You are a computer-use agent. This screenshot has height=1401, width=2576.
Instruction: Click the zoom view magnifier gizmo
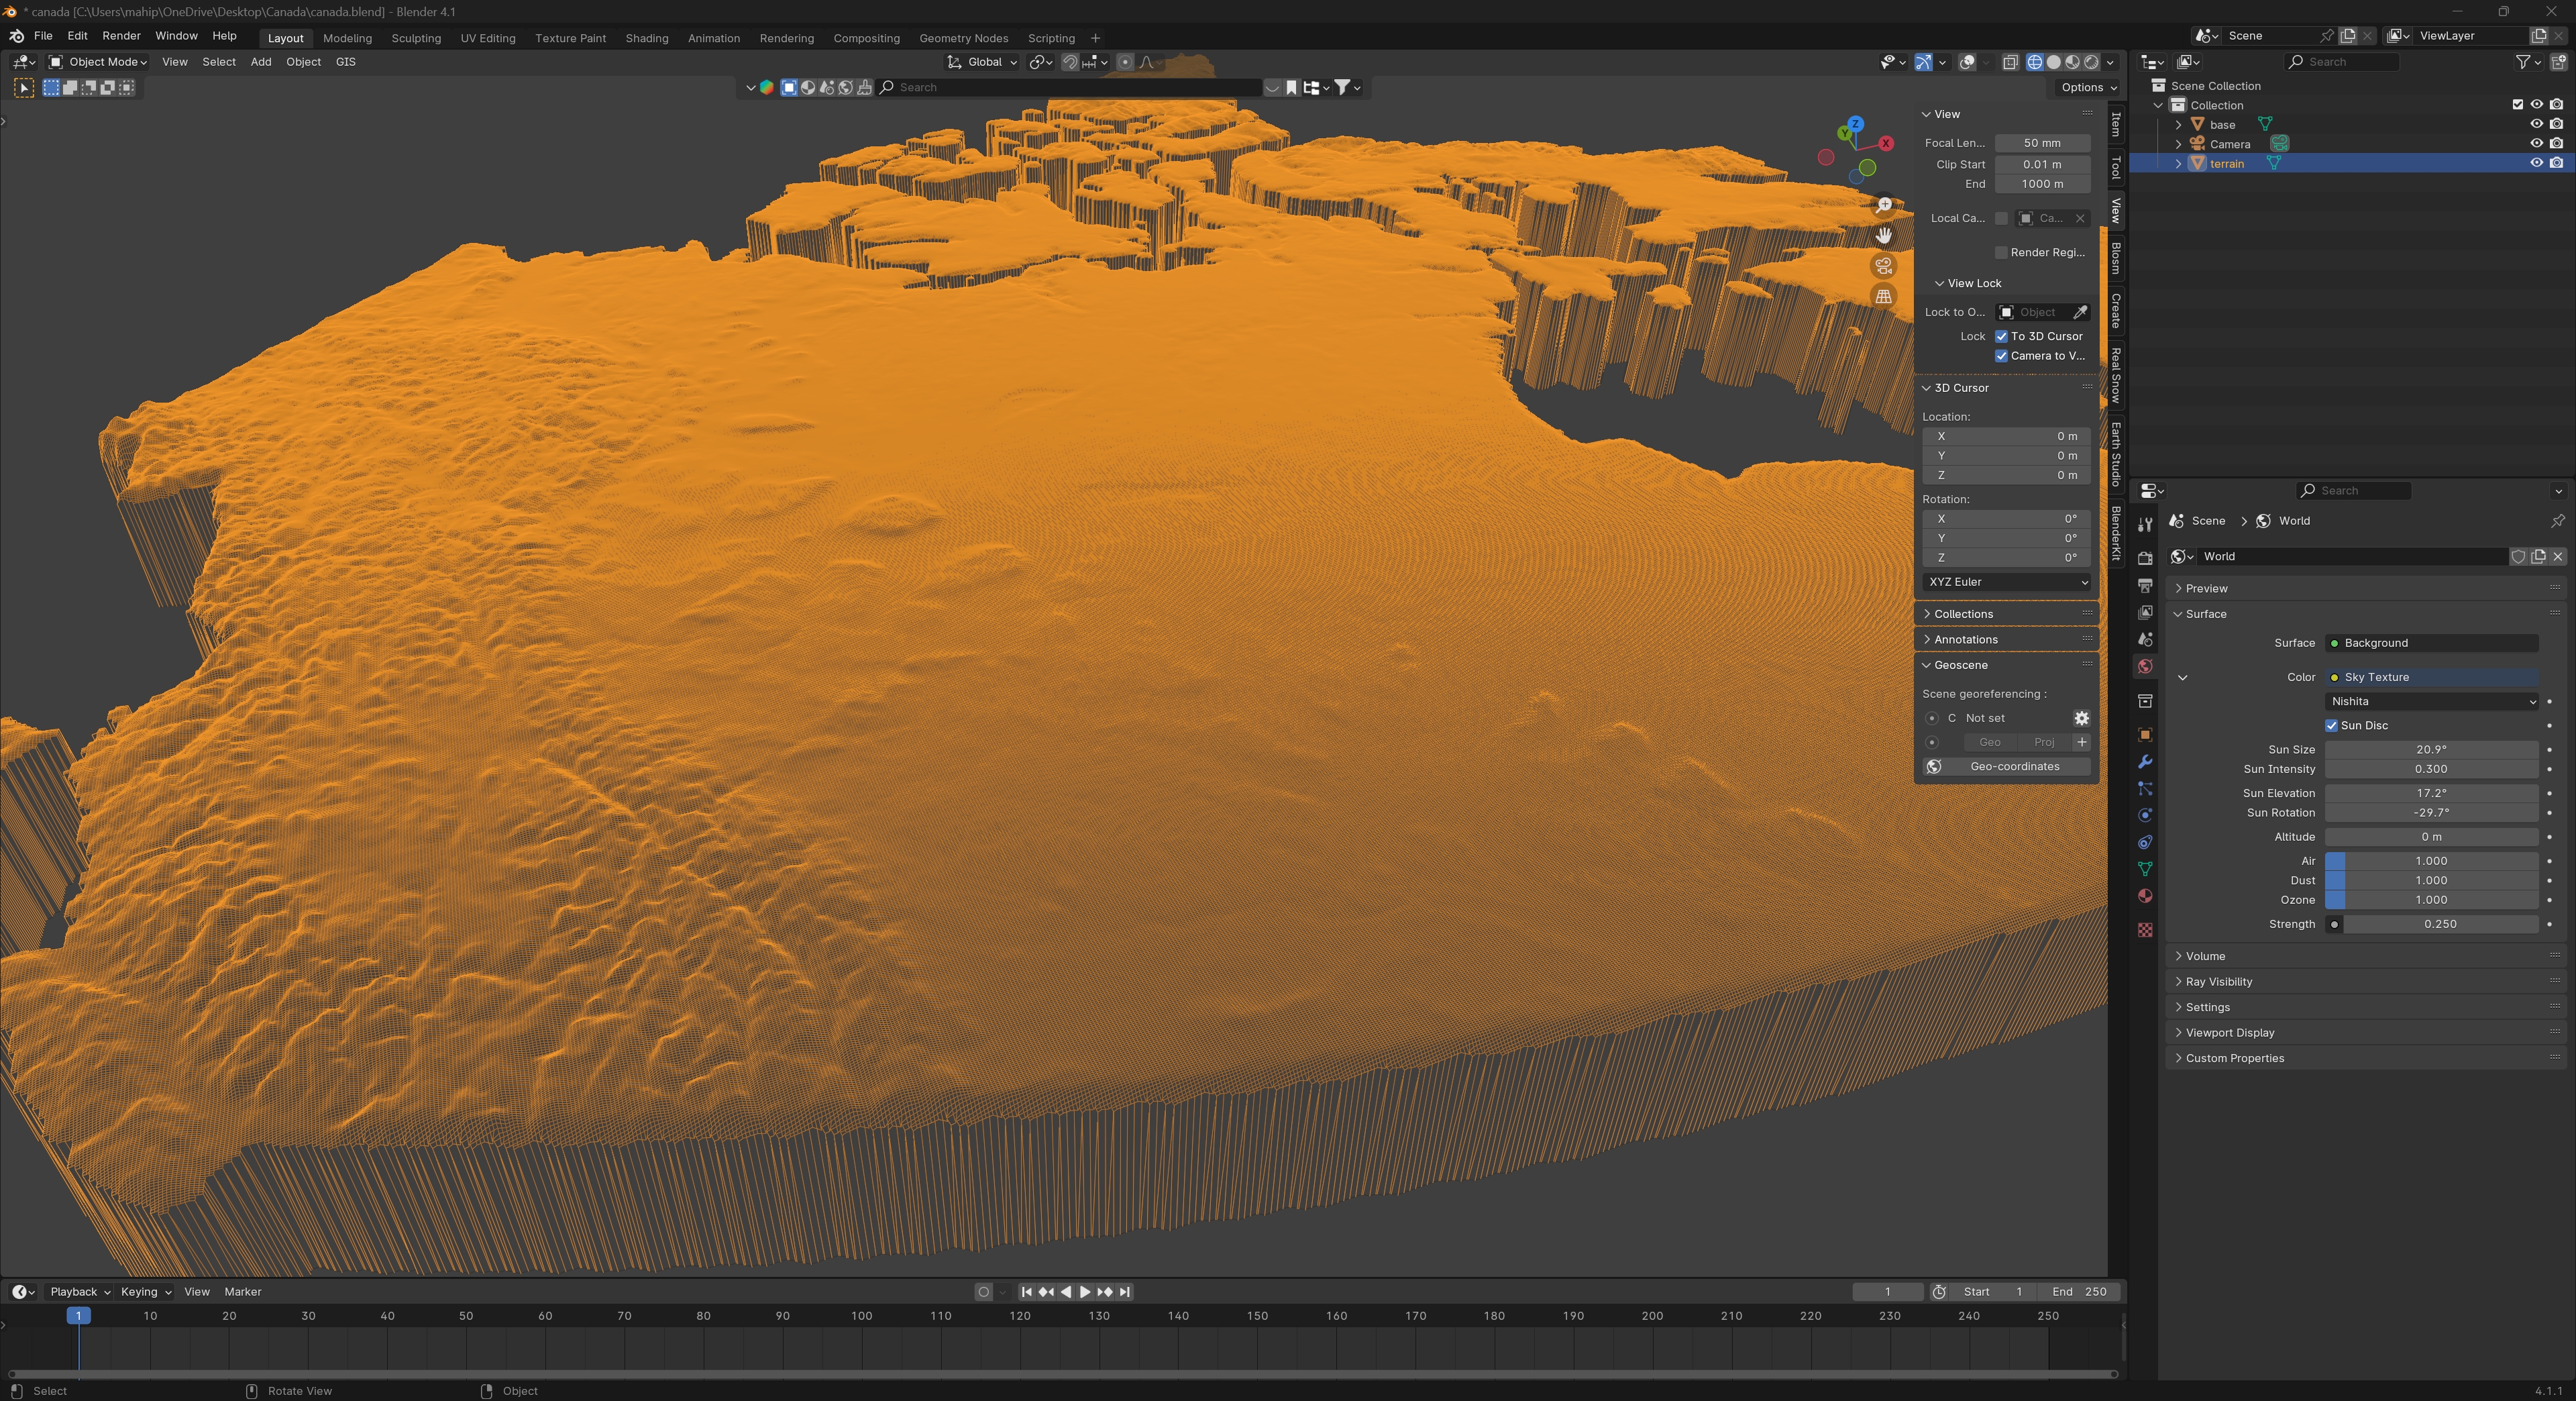point(1884,205)
